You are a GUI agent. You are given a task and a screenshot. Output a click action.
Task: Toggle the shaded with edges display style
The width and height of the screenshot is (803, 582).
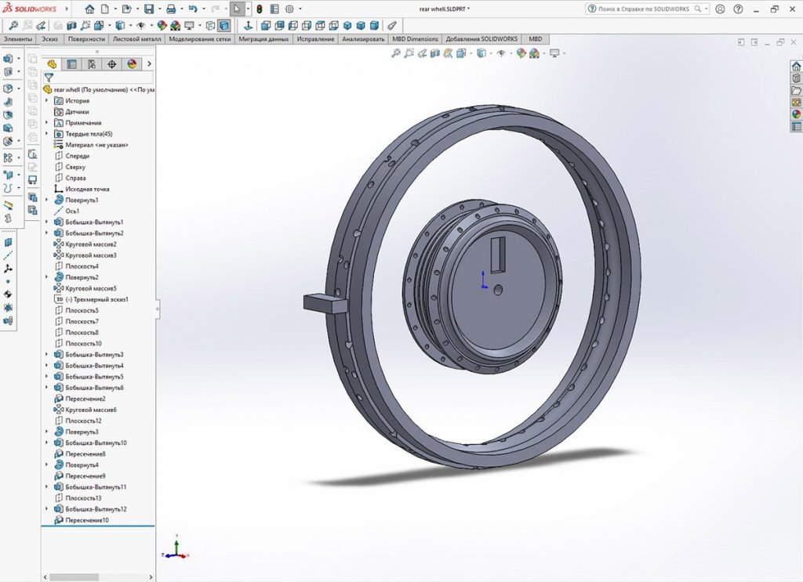(x=224, y=25)
